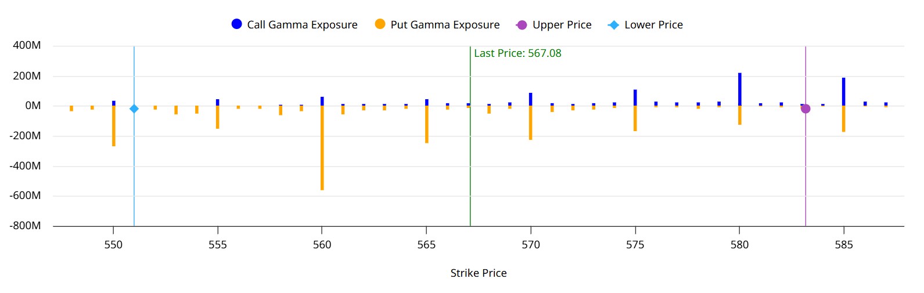This screenshot has height=293, width=924.
Task: Click the tall call gamma bar at strike 580
Action: (x=740, y=89)
